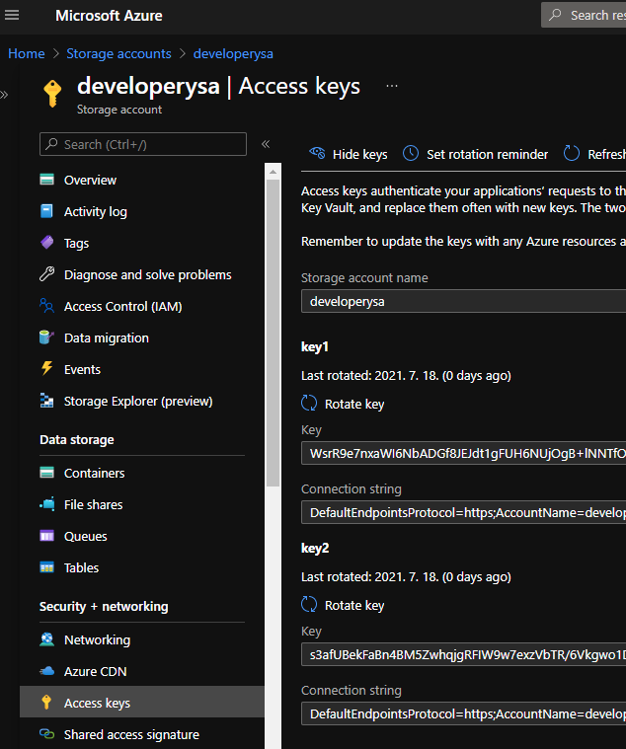Click the Queues icon
This screenshot has height=749, width=626.
(x=46, y=536)
